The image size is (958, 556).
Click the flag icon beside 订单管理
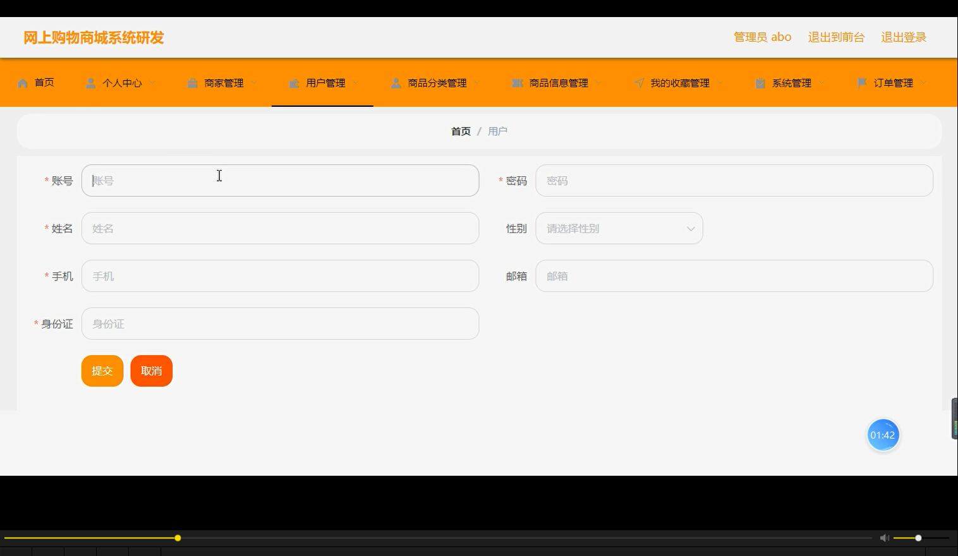pos(862,83)
